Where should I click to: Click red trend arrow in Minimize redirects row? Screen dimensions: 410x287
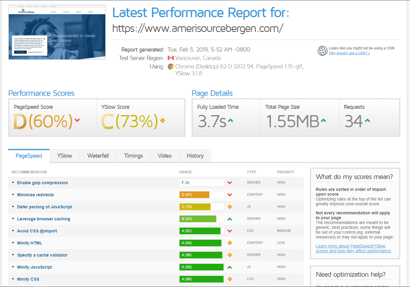(x=230, y=195)
